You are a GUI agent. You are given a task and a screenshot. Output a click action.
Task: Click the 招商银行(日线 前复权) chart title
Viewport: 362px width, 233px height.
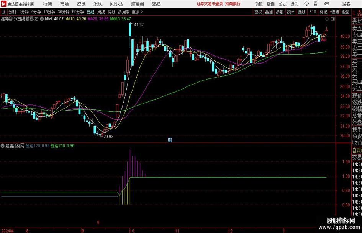point(20,19)
